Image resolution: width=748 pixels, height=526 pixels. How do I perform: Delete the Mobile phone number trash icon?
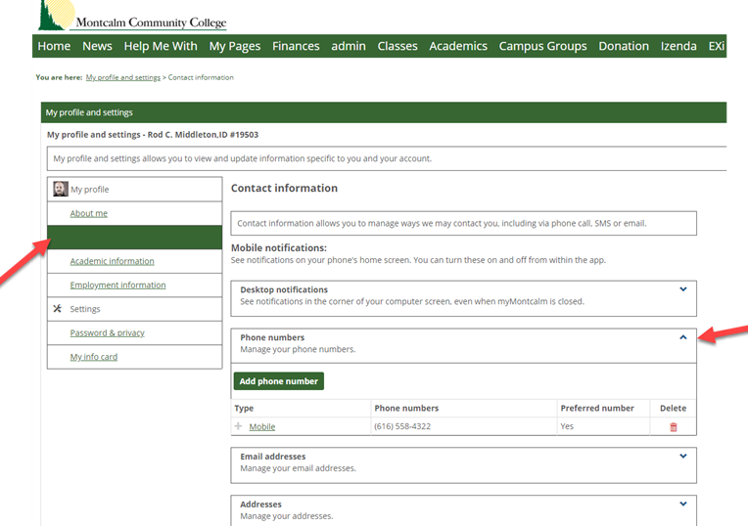[x=674, y=427]
